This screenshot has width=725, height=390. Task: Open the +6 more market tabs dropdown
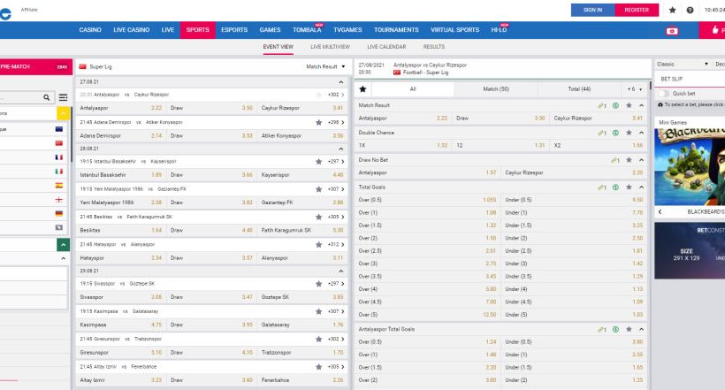635,88
